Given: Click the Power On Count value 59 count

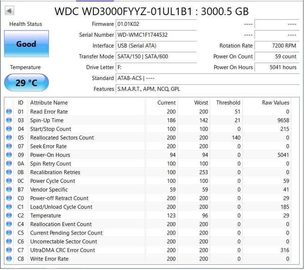Looking at the screenshot, I should (277, 57).
